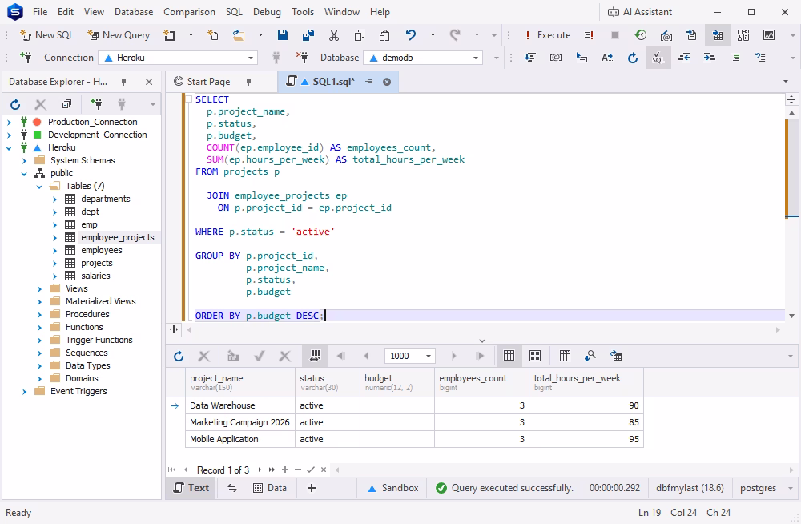Viewport: 801px width, 524px height.
Task: Open the File menu
Action: coord(40,12)
